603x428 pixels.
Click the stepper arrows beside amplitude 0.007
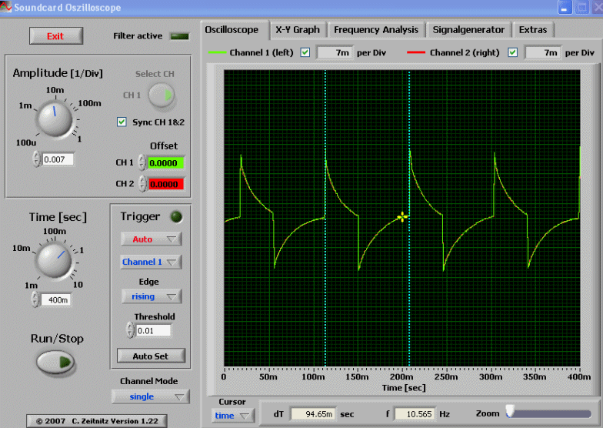coord(37,159)
